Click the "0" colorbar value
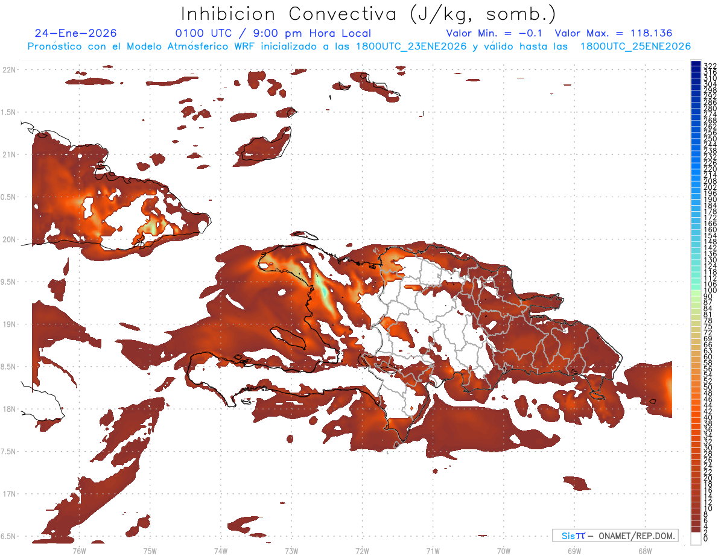 point(705,538)
